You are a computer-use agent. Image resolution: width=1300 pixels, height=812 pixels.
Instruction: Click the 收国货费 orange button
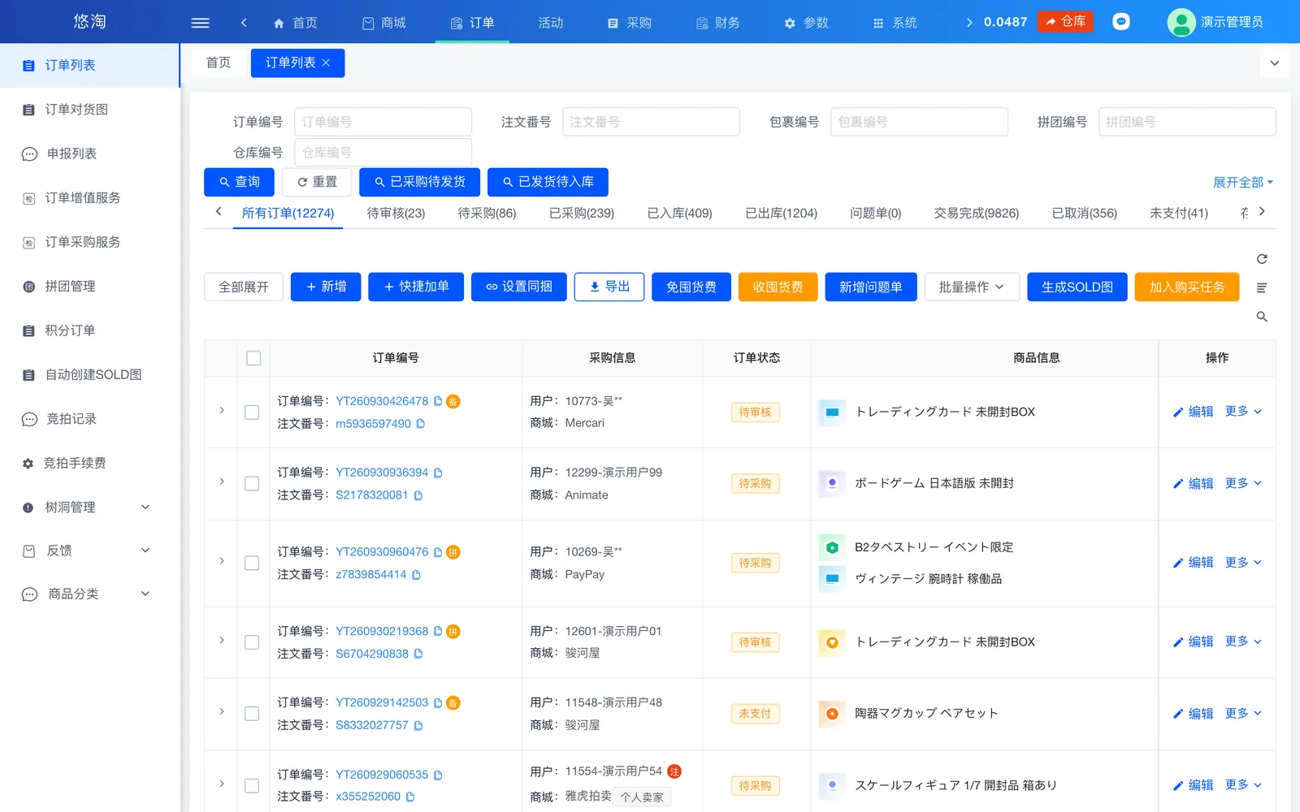(x=778, y=287)
